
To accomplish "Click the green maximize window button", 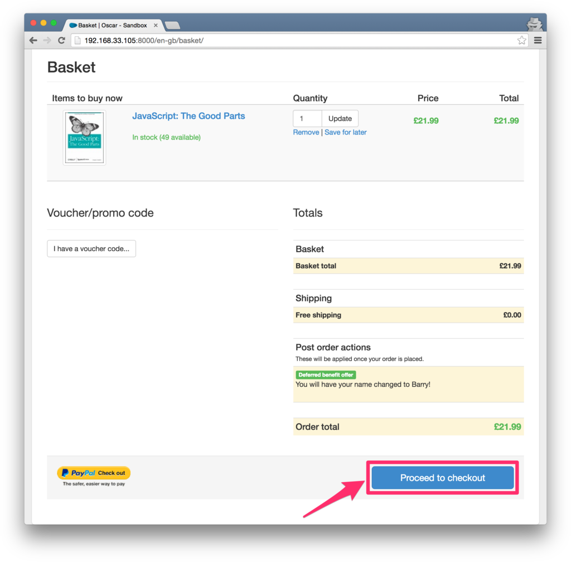I will click(x=54, y=23).
